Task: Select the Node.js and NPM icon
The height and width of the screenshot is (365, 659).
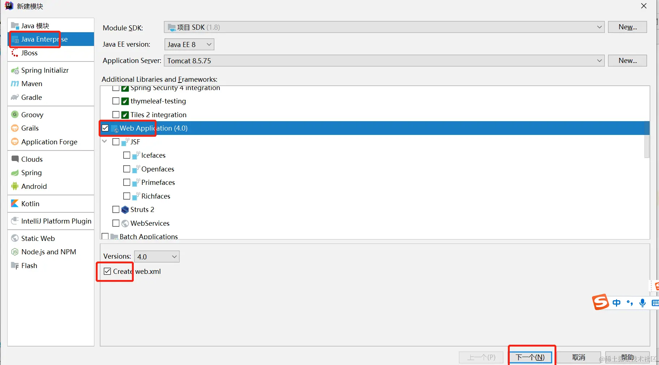Action: pos(15,252)
